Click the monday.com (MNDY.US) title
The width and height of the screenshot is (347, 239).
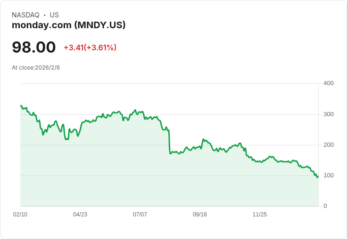coord(69,25)
